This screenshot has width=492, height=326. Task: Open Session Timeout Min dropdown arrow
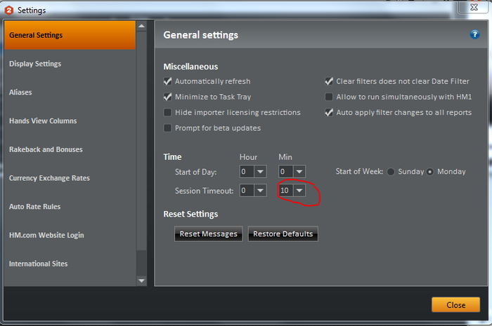pos(299,190)
